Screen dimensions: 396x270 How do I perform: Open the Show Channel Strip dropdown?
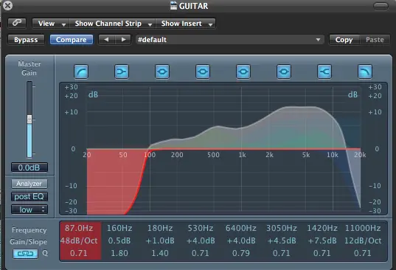pos(113,24)
